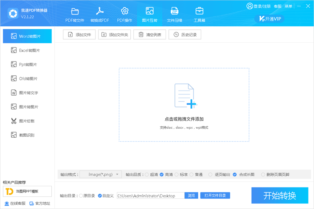Image resolution: width=314 pixels, height=209 pixels.
Task: Click the output directory path field
Action: tap(150, 196)
